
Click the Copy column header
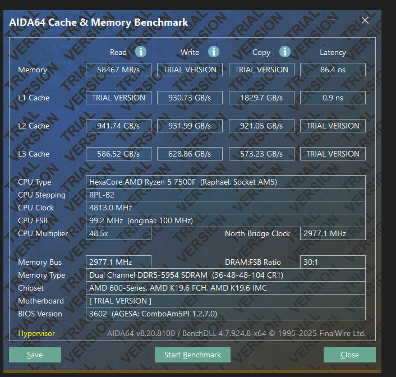pyautogui.click(x=261, y=53)
